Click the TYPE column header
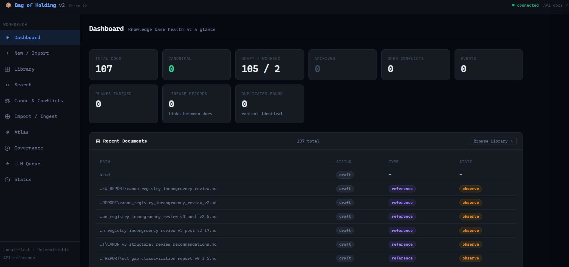This screenshot has height=267, width=569. pos(393,162)
